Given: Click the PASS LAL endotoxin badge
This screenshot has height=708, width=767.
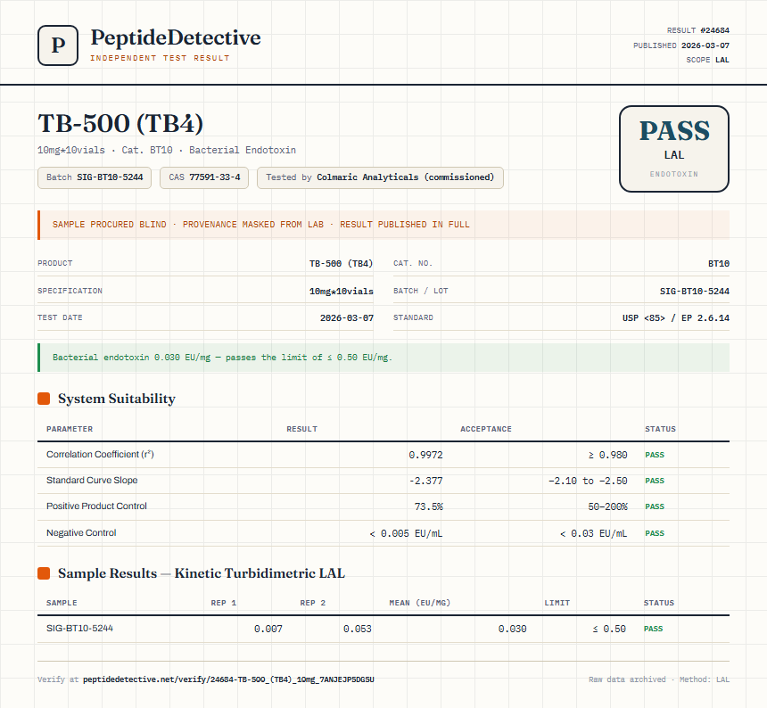Looking at the screenshot, I should 674,149.
